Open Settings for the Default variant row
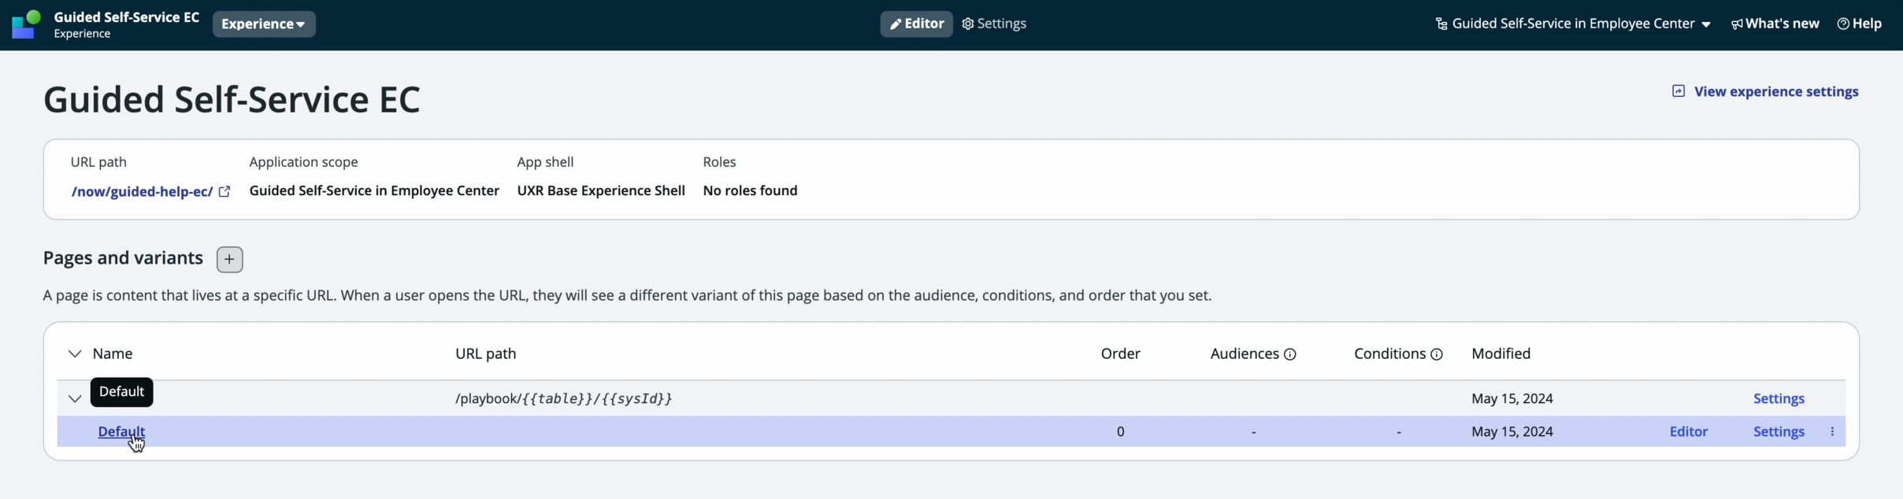 point(1779,431)
